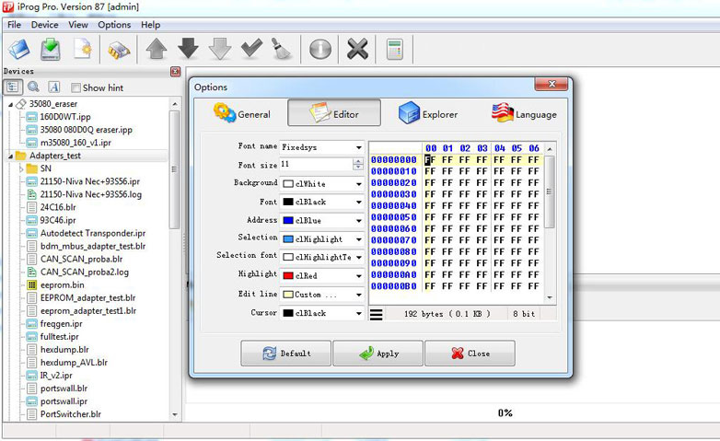Select 35080 080D0Q eraser.ipp file
Screen dimensions: 720x441
pyautogui.click(x=86, y=130)
